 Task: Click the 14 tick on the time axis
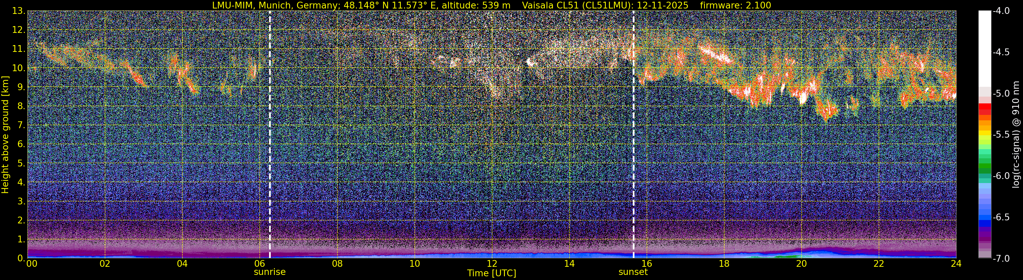tap(569, 264)
